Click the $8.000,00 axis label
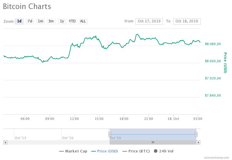This screenshot has width=232, height=160. click(x=213, y=61)
